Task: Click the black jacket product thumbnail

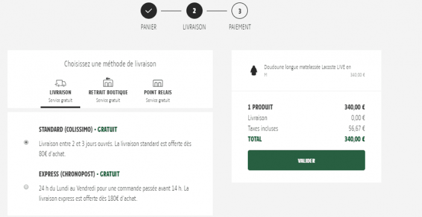Action: point(254,71)
